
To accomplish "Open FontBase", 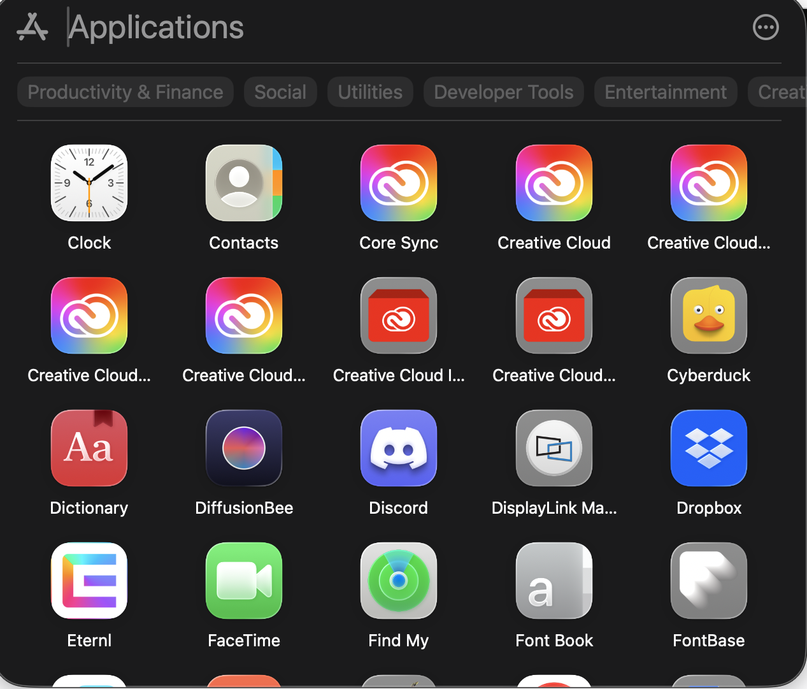I will (709, 581).
